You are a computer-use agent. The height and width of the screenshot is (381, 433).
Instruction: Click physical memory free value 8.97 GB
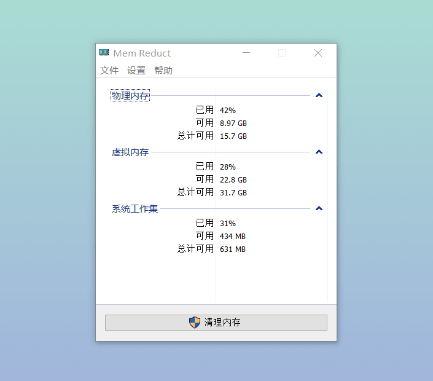233,124
